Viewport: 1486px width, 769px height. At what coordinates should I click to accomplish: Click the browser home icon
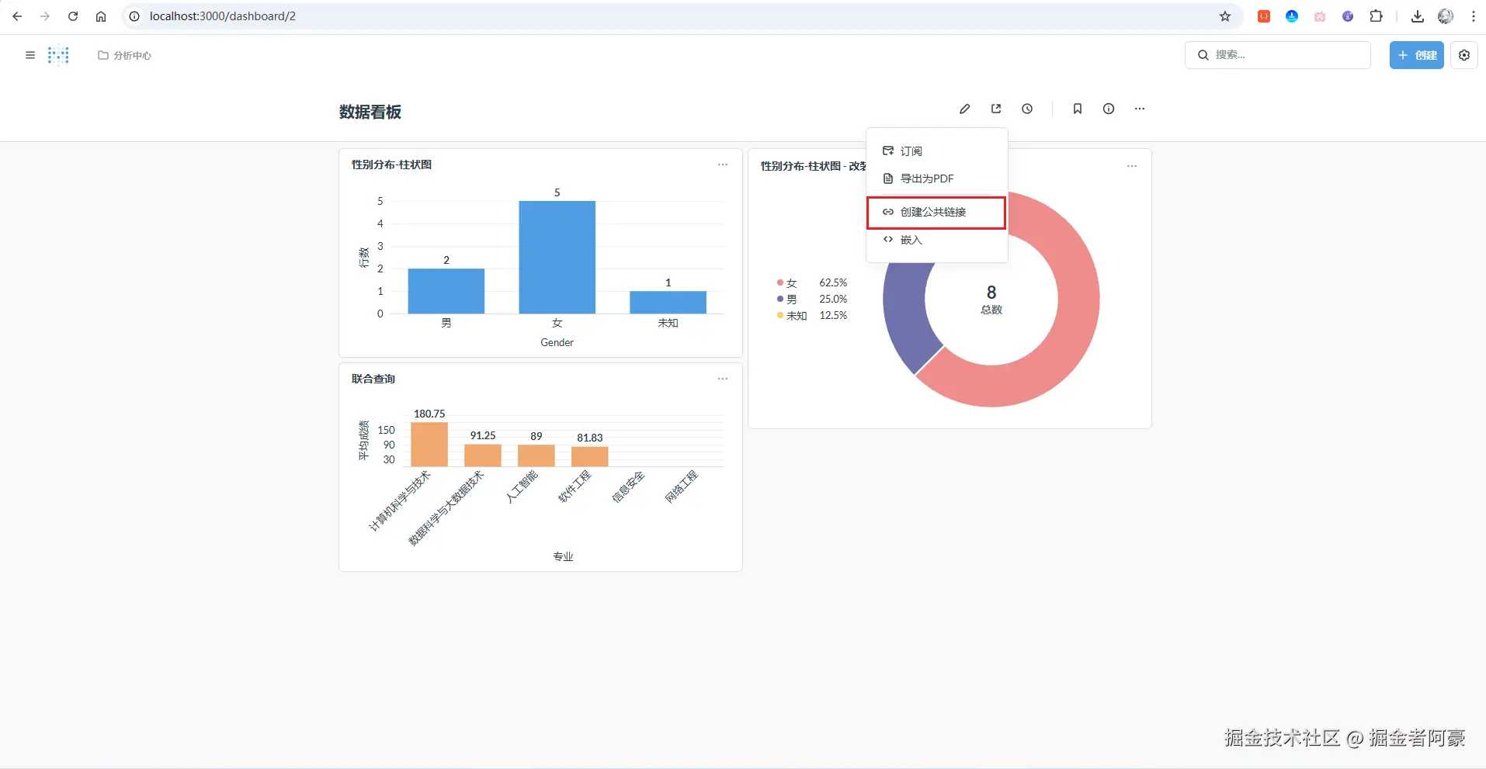pyautogui.click(x=101, y=16)
